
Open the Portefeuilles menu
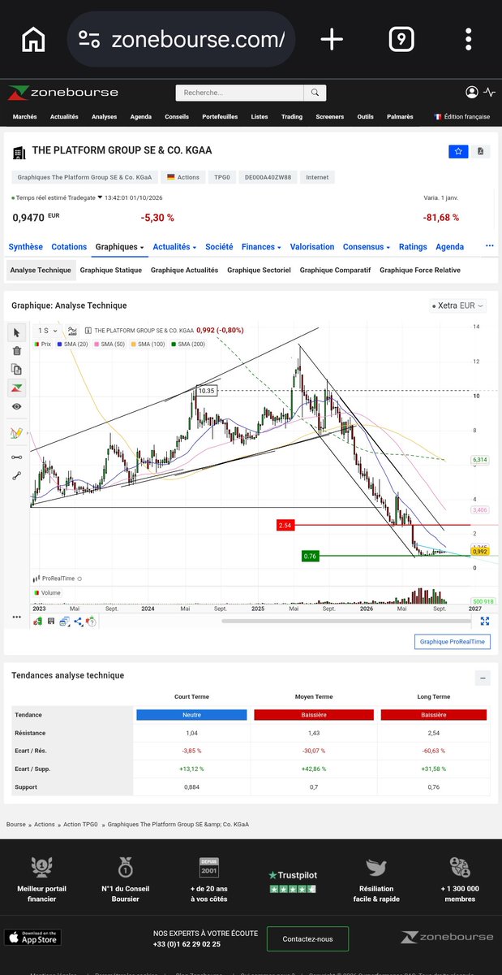[x=220, y=117]
